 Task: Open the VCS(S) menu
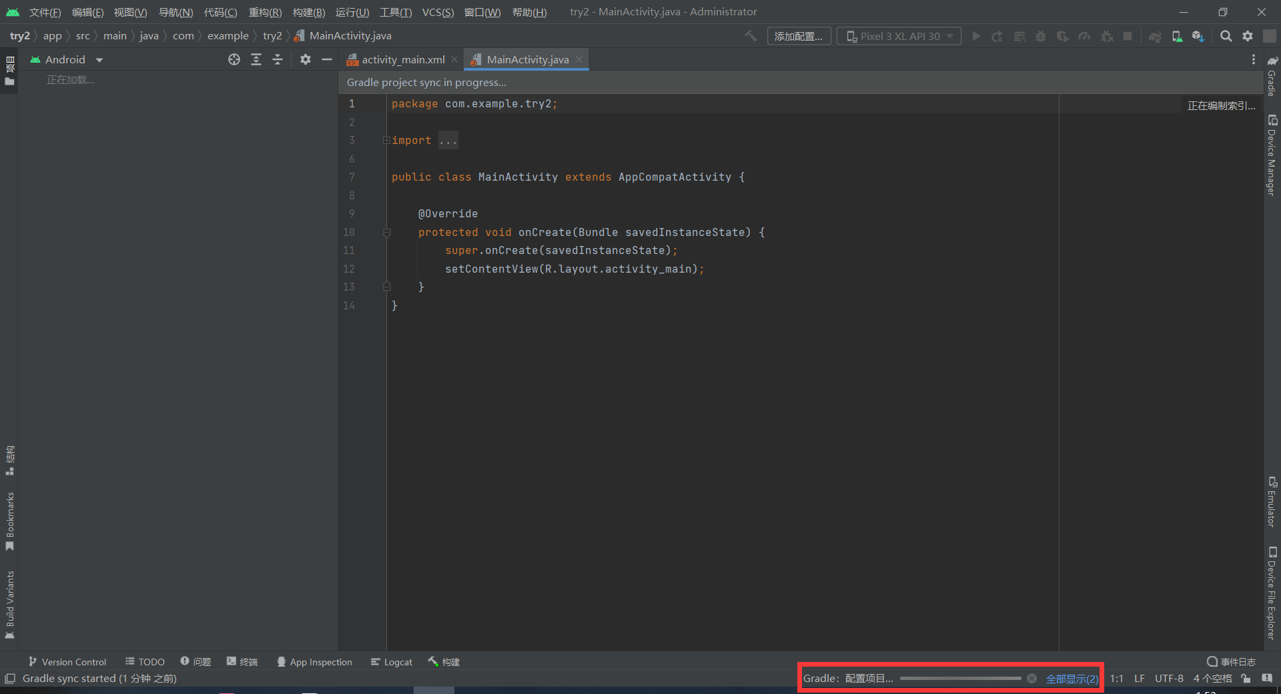[438, 12]
